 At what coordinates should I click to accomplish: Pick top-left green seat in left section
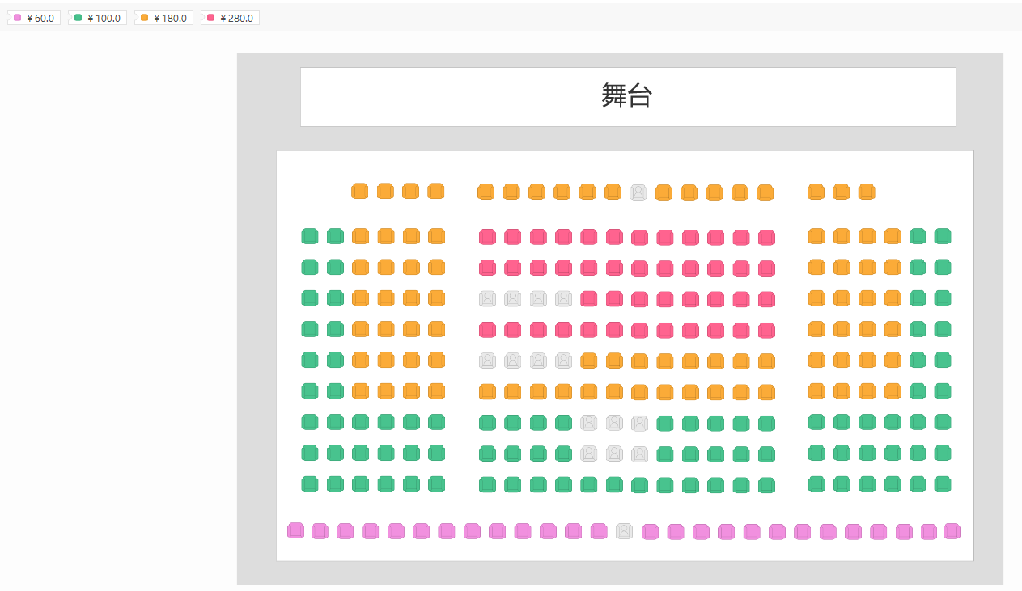(309, 235)
